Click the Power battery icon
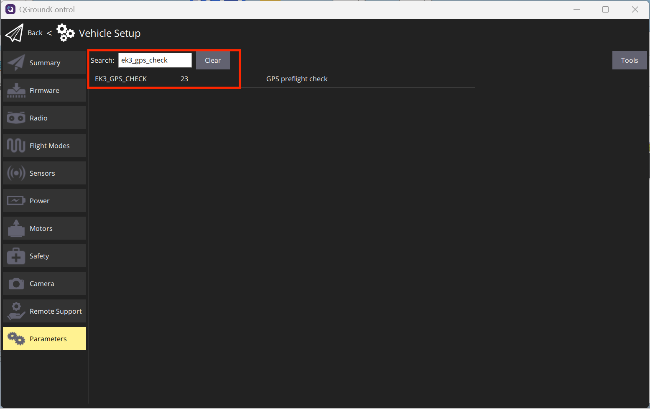 coord(16,201)
